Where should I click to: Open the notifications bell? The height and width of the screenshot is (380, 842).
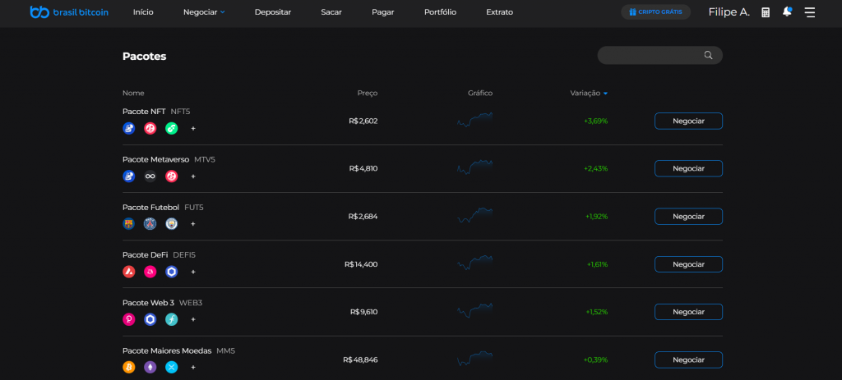click(787, 11)
